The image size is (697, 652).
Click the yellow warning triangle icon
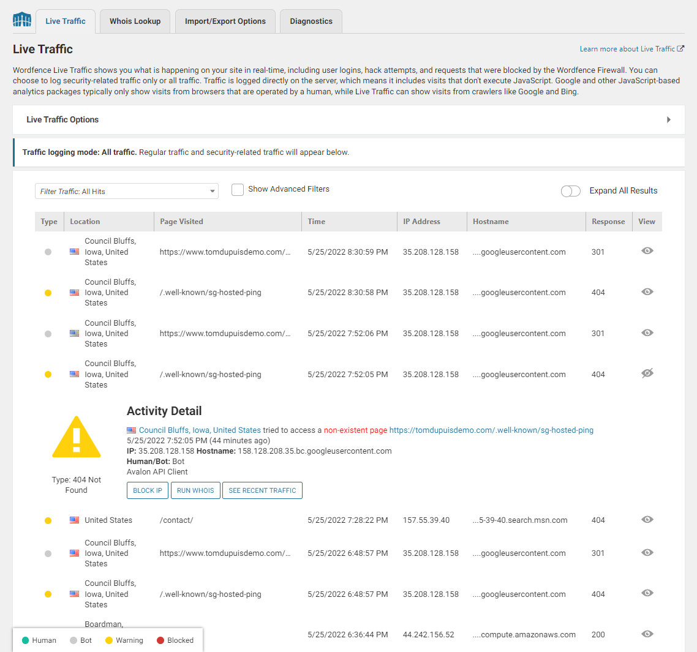77,437
